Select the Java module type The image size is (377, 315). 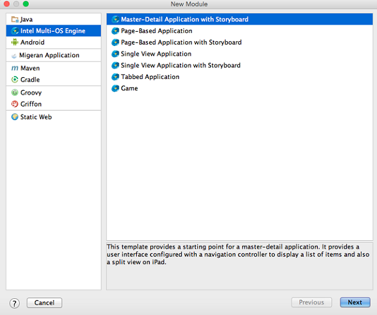pyautogui.click(x=54, y=19)
